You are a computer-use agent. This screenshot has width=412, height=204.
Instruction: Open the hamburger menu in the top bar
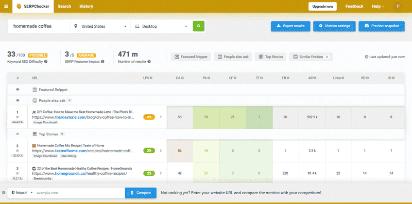click(6, 6)
